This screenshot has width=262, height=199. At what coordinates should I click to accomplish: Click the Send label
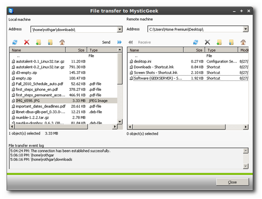[106, 42]
